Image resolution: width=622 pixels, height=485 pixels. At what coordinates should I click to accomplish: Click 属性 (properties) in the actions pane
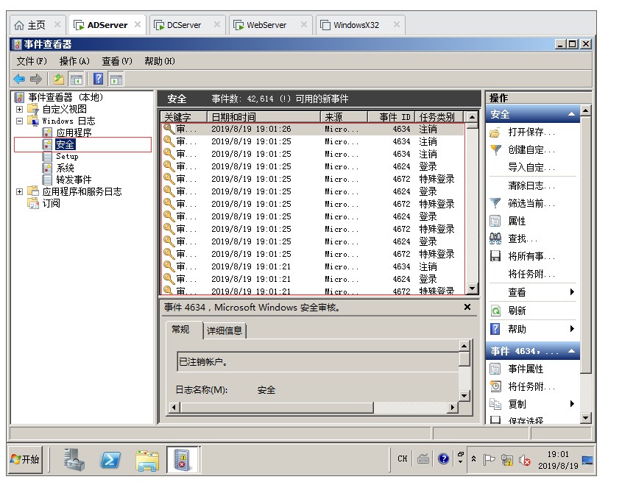(x=517, y=221)
